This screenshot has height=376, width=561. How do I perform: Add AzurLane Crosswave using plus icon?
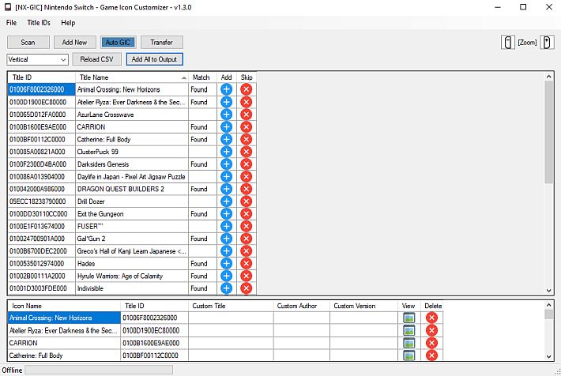point(226,115)
